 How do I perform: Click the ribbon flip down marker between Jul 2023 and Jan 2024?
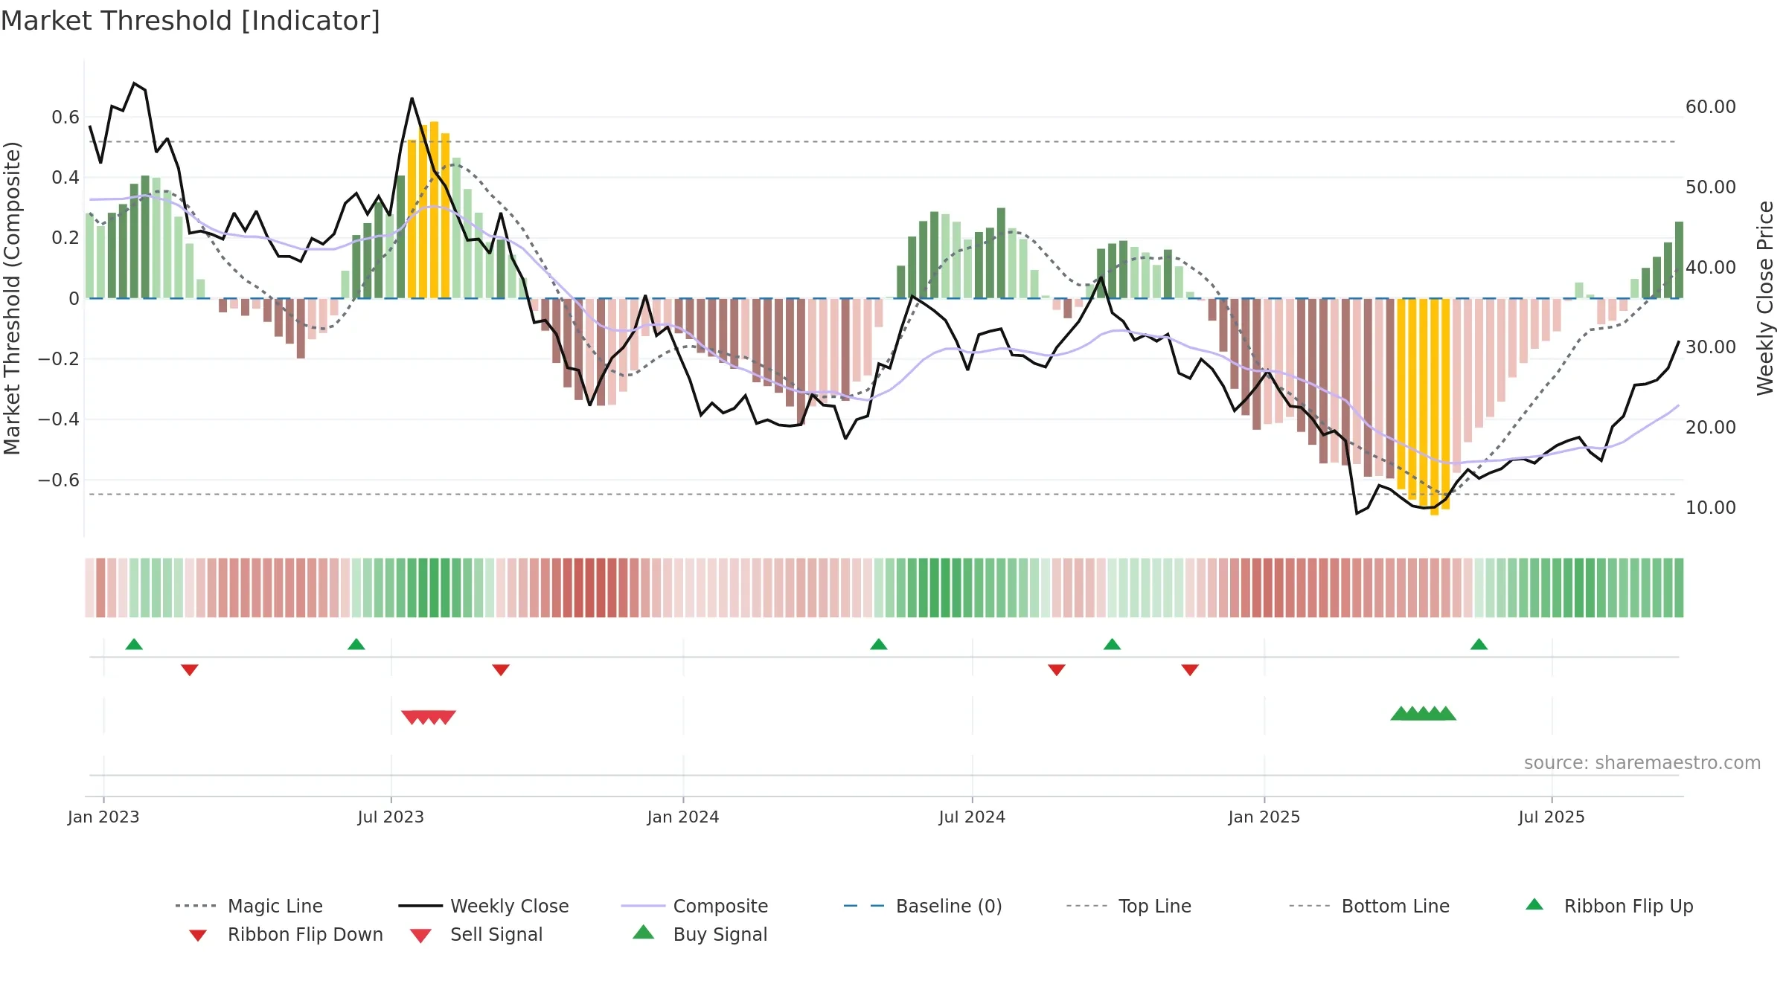coord(501,670)
